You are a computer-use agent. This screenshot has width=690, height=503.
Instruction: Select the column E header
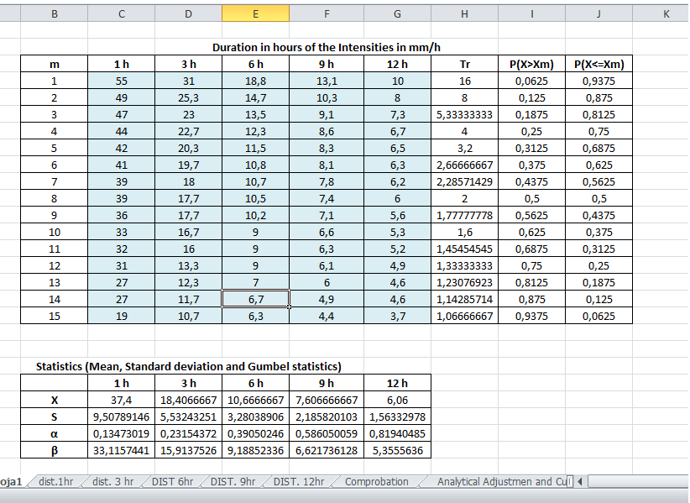click(x=255, y=13)
